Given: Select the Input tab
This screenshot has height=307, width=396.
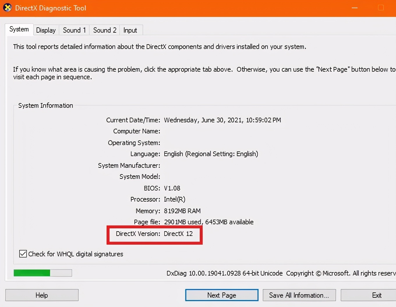Looking at the screenshot, I should click(130, 30).
